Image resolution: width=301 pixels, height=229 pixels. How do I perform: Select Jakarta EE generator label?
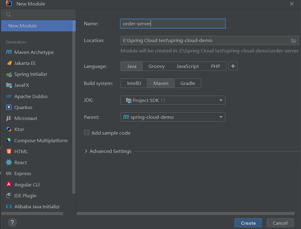[25, 63]
